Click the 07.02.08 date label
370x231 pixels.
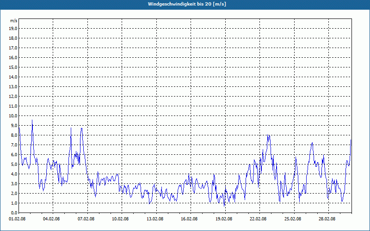(86, 219)
